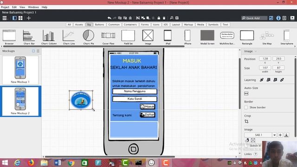The image size is (297, 167).
Task: Select the Media library category
Action: pyautogui.click(x=200, y=25)
